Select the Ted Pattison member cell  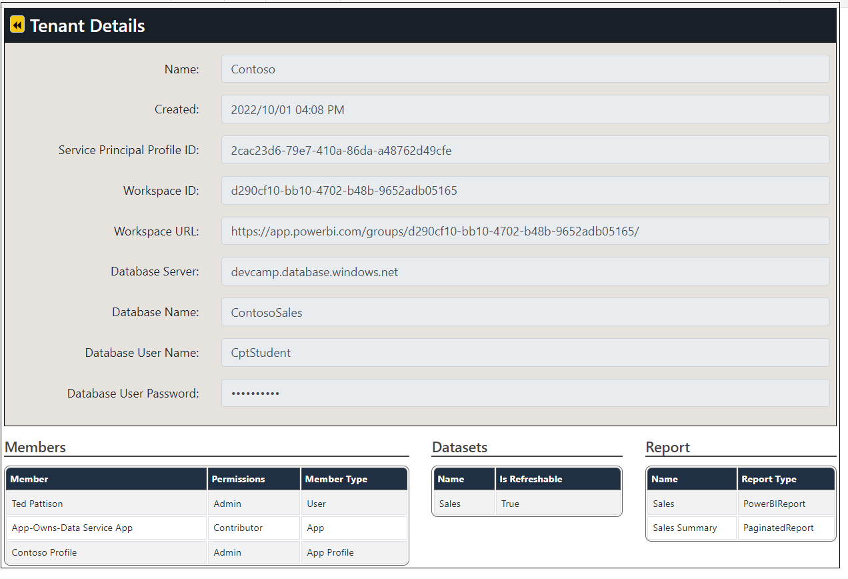(x=107, y=504)
